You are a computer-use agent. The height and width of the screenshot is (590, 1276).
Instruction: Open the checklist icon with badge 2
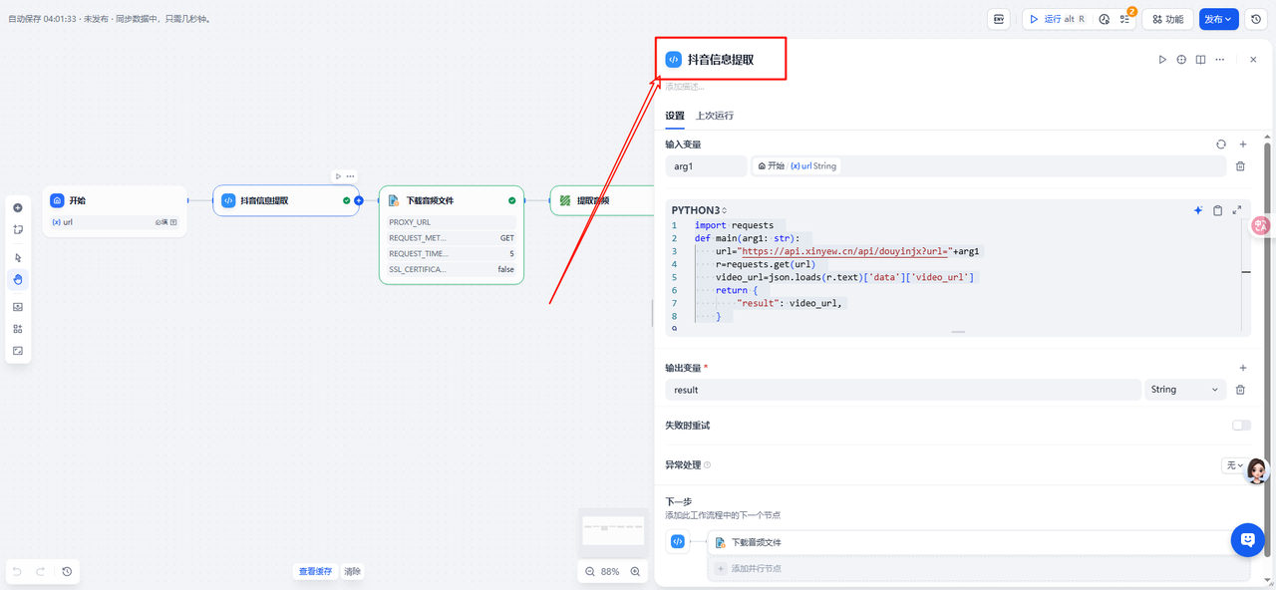[1125, 19]
